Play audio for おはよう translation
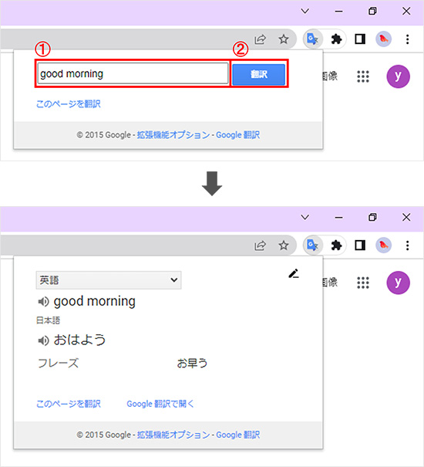This screenshot has height=467, width=424. pyautogui.click(x=43, y=340)
